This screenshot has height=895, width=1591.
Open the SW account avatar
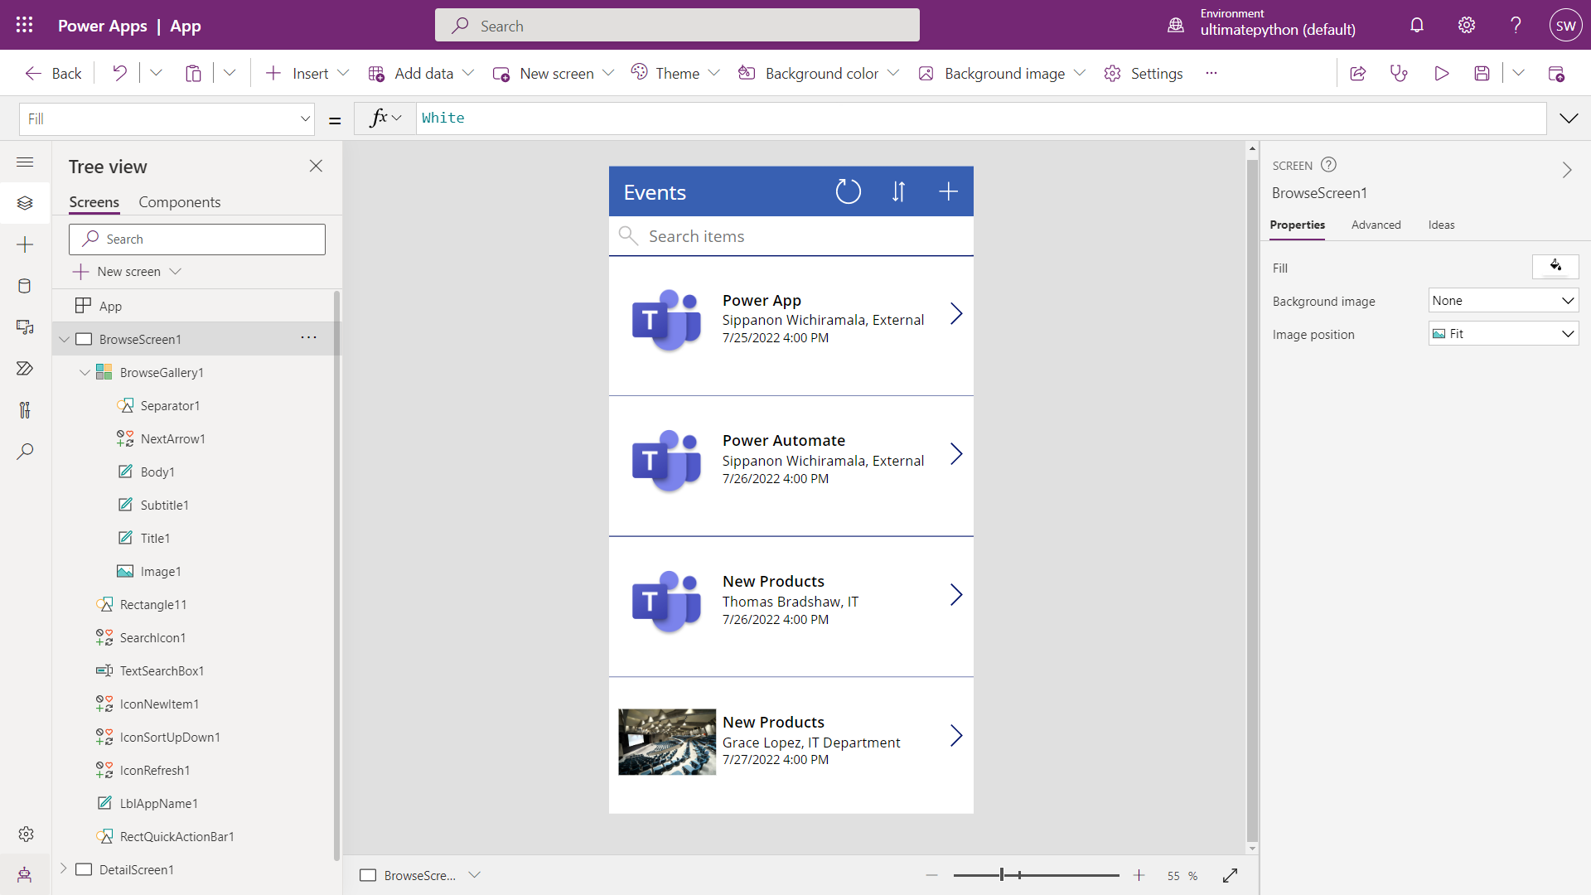coord(1565,25)
